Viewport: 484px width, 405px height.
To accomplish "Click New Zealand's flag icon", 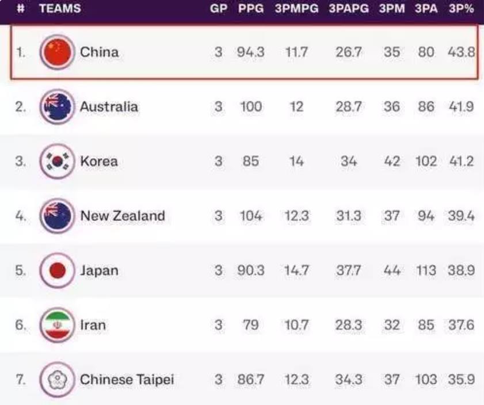I will (58, 216).
